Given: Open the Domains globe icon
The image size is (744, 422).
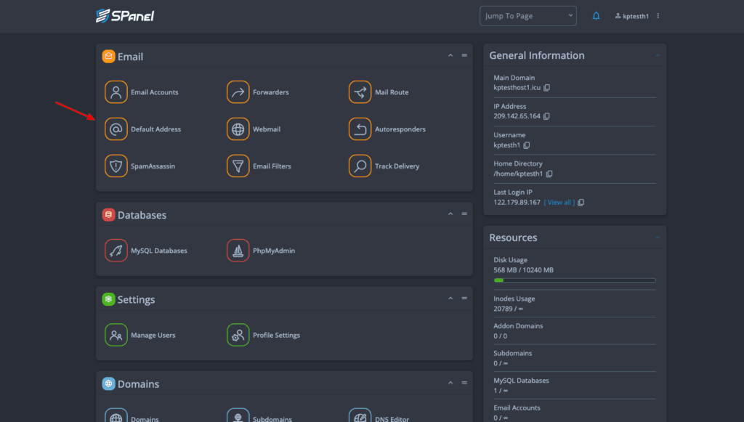Looking at the screenshot, I should tap(116, 415).
